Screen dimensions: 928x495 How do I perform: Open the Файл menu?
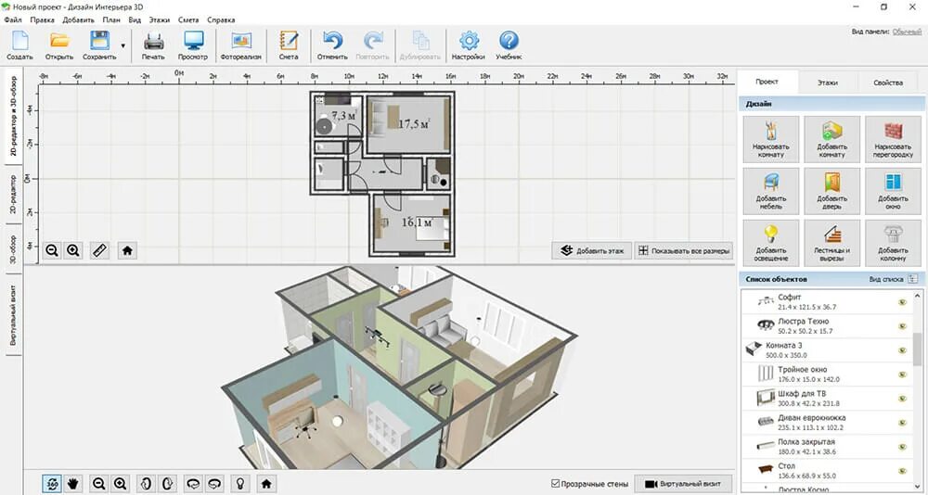pos(12,19)
